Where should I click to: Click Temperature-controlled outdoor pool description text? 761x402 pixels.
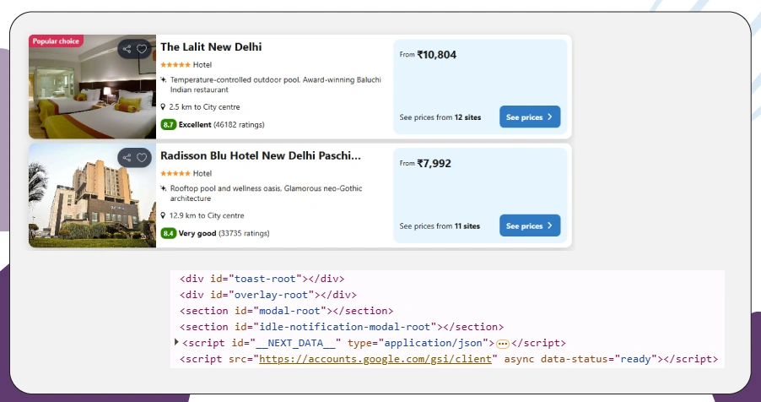tap(275, 84)
